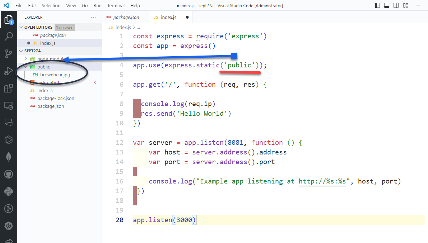Click the 'public' string on line 4

(x=239, y=65)
